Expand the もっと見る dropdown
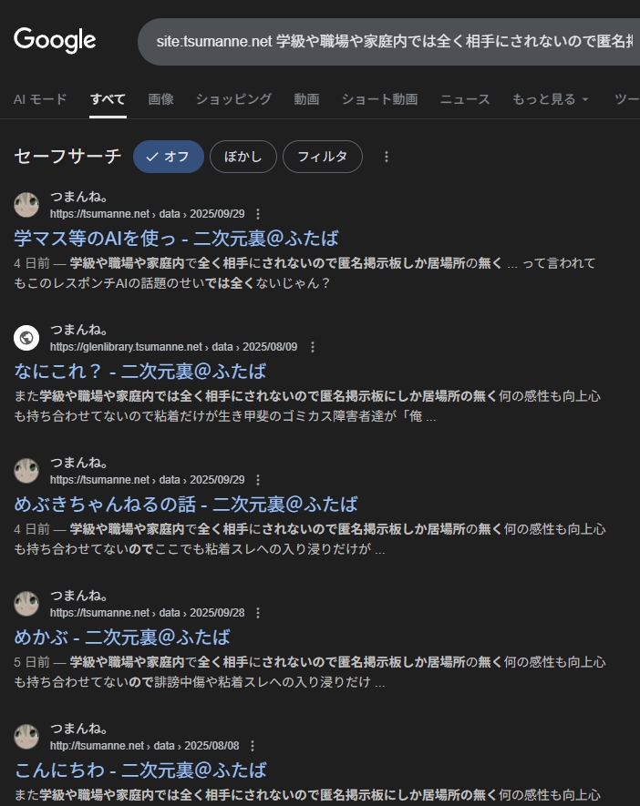The width and height of the screenshot is (640, 806). tap(550, 99)
